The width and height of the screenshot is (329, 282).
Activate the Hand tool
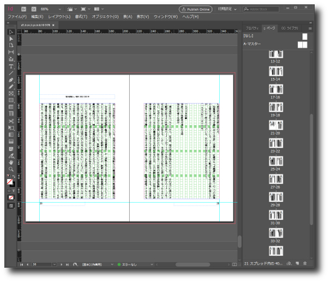(x=11, y=162)
